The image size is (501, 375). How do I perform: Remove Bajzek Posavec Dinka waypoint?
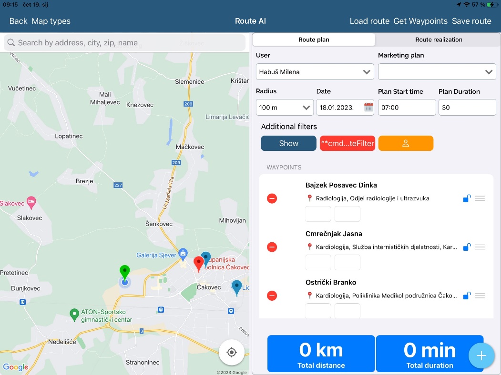tap(272, 198)
